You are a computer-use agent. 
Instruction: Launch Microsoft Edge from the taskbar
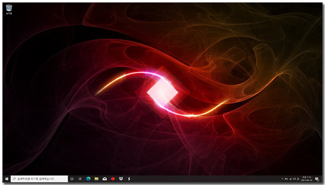88,179
